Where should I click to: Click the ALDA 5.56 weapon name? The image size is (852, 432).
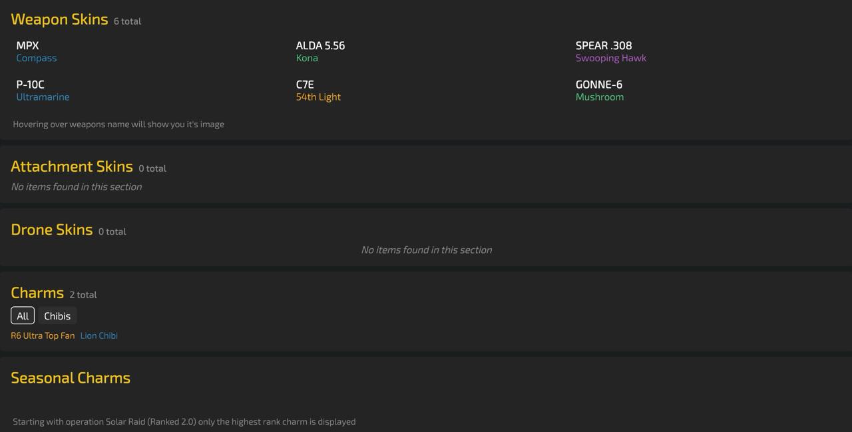pos(320,45)
